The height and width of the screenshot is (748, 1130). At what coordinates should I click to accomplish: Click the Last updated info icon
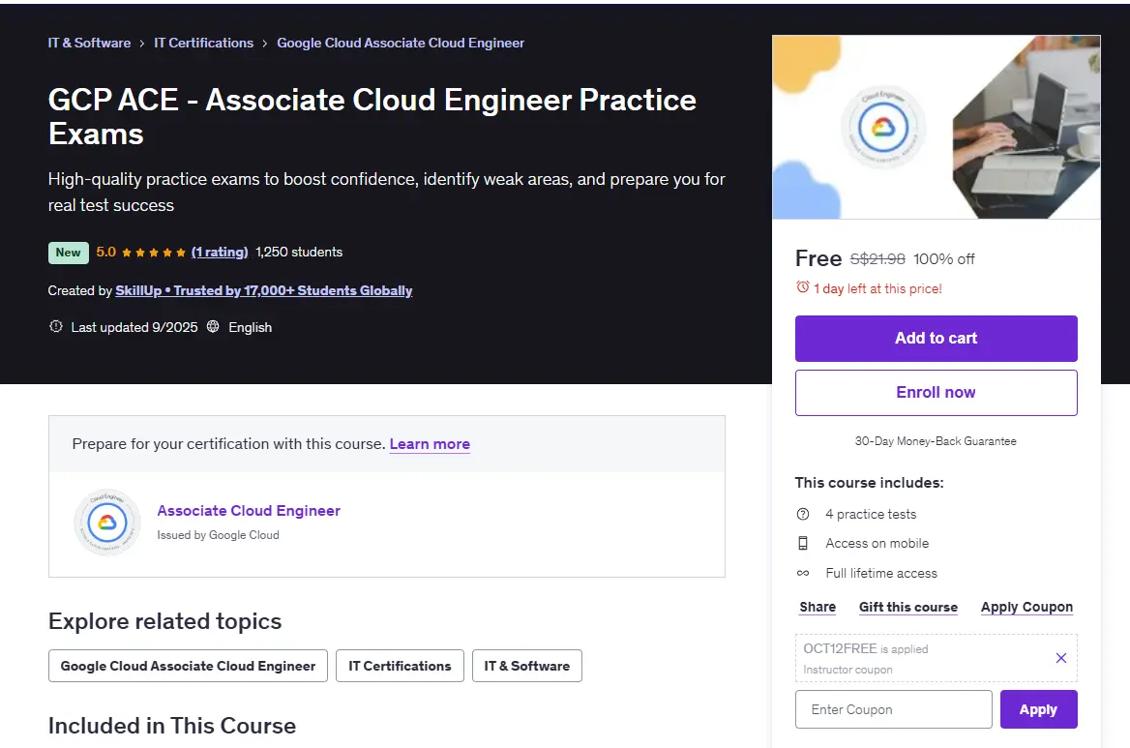55,326
